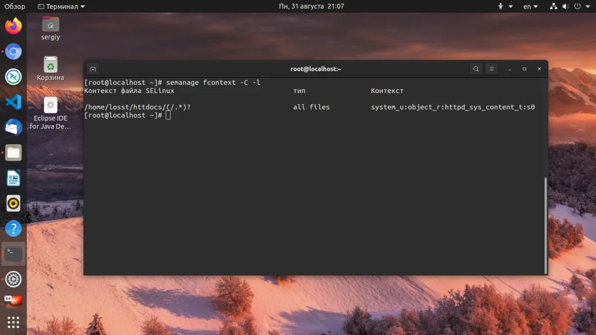Open a new tab in the terminal
Viewport: 596px width, 335px height.
[x=93, y=69]
